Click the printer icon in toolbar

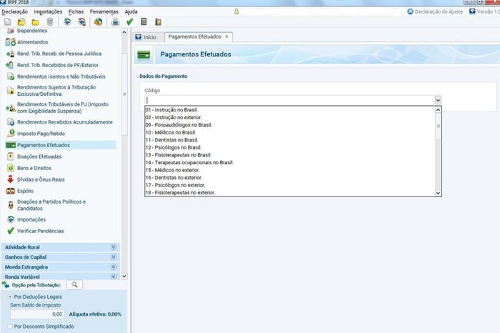point(116,21)
